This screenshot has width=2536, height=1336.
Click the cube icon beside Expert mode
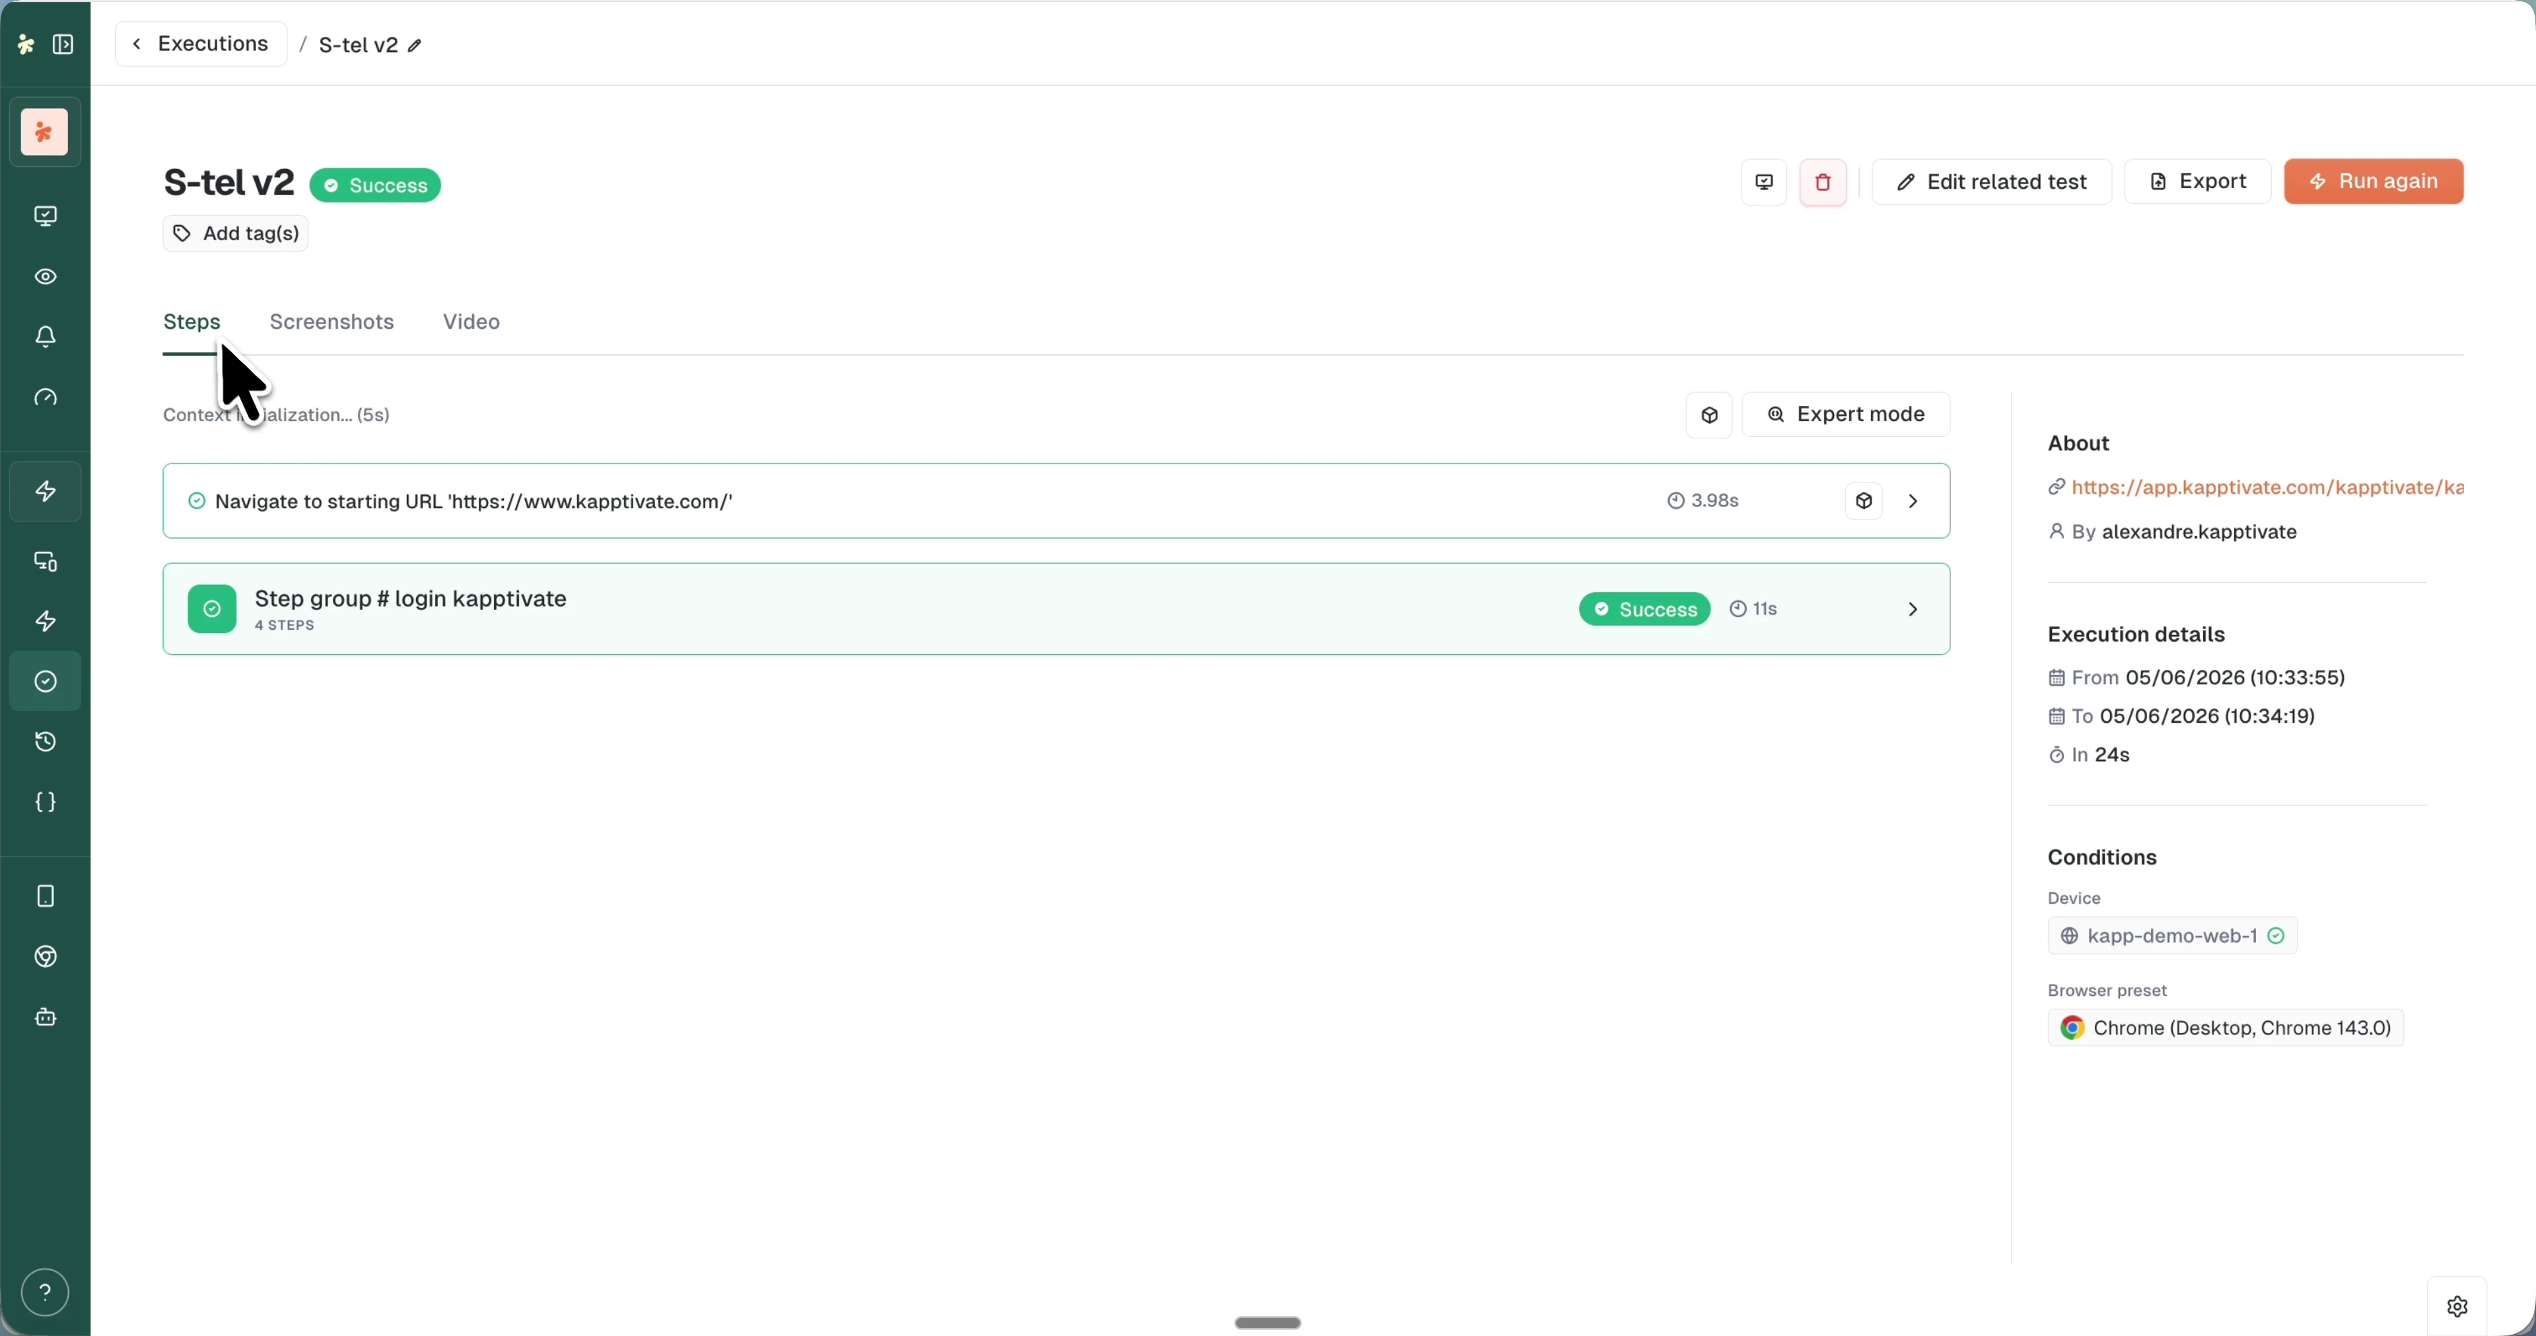(1710, 415)
